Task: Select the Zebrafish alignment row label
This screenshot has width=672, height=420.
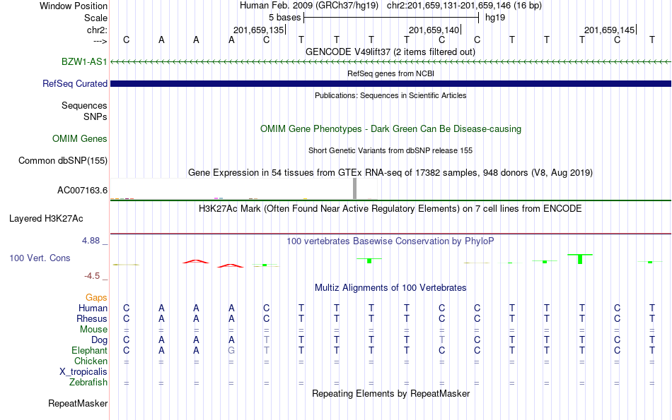Action: click(x=88, y=383)
